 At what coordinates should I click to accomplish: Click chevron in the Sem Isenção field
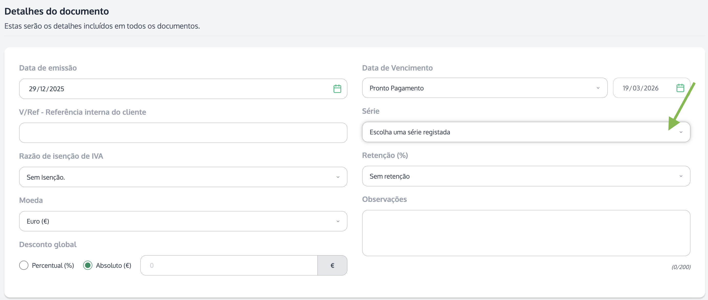(x=338, y=177)
